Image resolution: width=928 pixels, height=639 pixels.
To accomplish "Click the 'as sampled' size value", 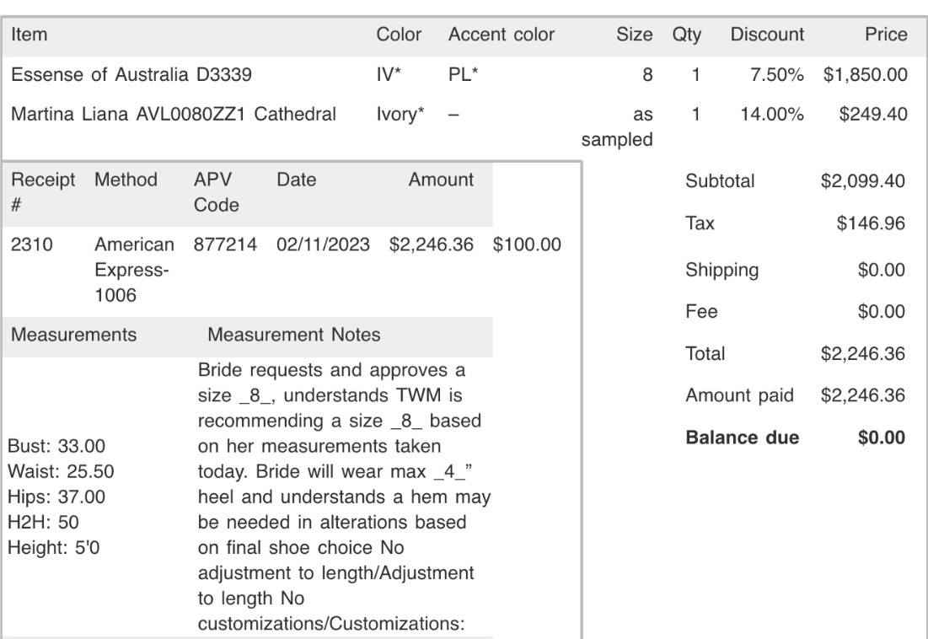I will [617, 126].
